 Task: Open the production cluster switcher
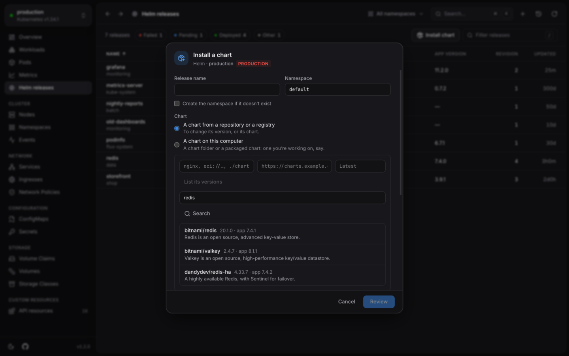48,15
